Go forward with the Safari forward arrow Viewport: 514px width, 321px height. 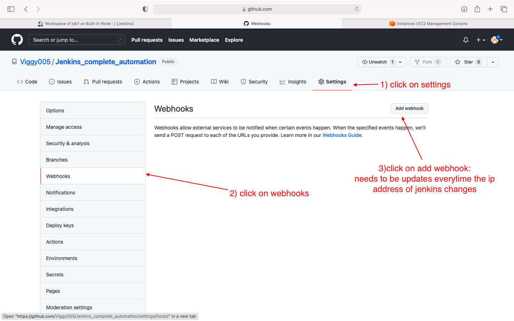(x=38, y=9)
